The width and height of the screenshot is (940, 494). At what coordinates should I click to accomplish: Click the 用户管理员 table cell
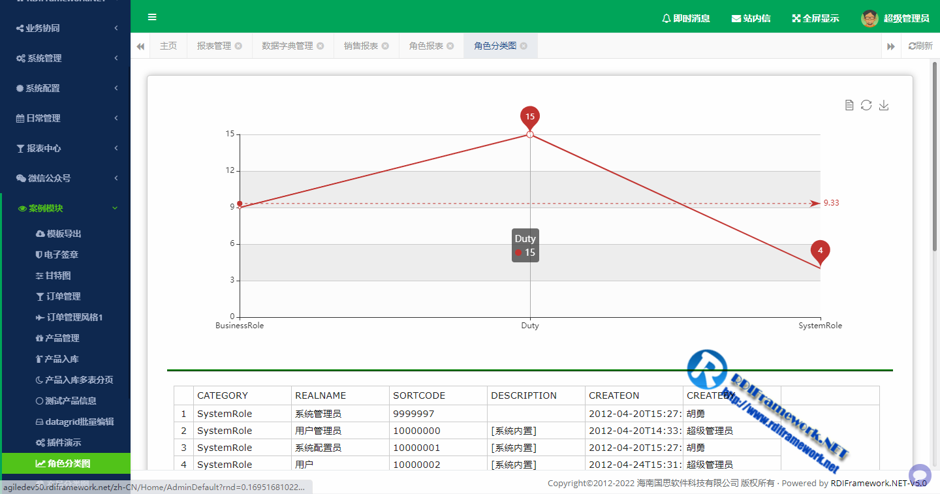click(340, 431)
